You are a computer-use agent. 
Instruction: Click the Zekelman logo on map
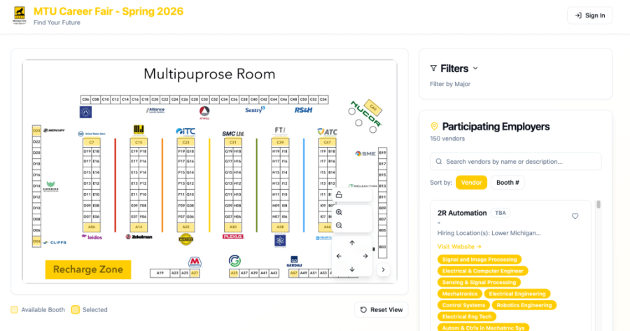(139, 237)
